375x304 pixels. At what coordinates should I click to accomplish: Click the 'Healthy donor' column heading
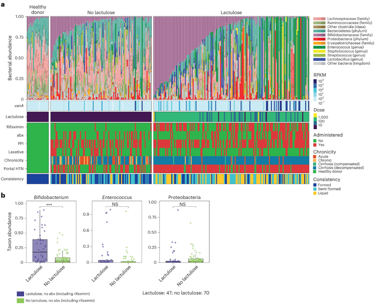[x=38, y=10]
